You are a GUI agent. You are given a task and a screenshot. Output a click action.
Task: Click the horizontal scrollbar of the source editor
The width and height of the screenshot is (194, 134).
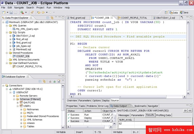pos(120,97)
